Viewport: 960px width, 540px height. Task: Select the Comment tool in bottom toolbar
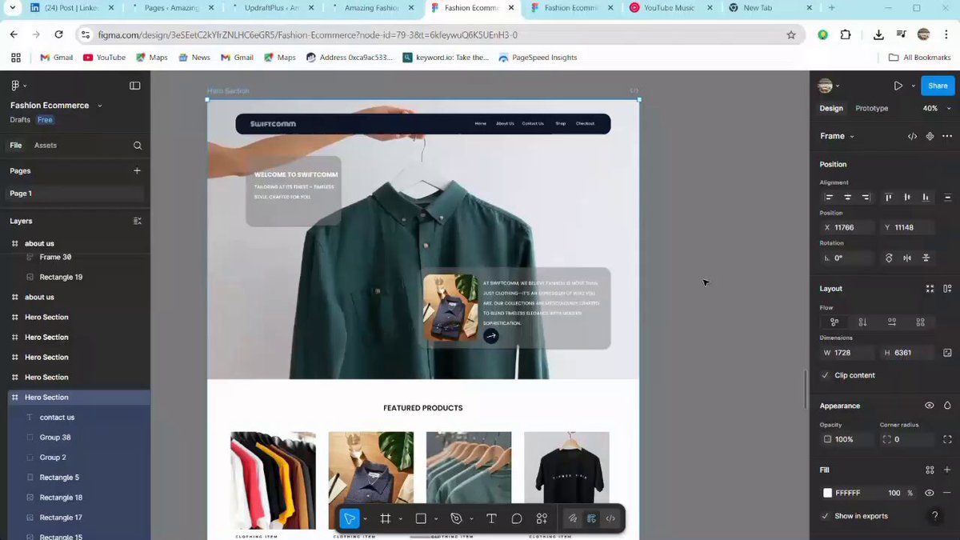(x=517, y=518)
